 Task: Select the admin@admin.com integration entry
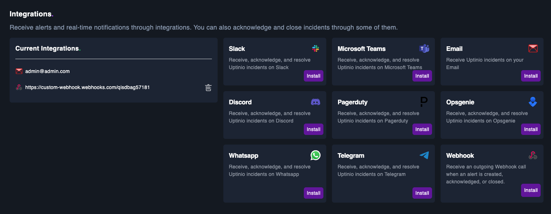pos(47,71)
